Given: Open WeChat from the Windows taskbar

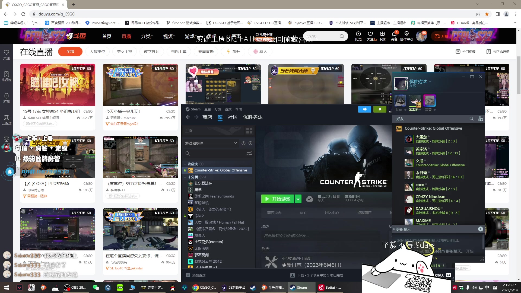Looking at the screenshot, I should coord(96,288).
